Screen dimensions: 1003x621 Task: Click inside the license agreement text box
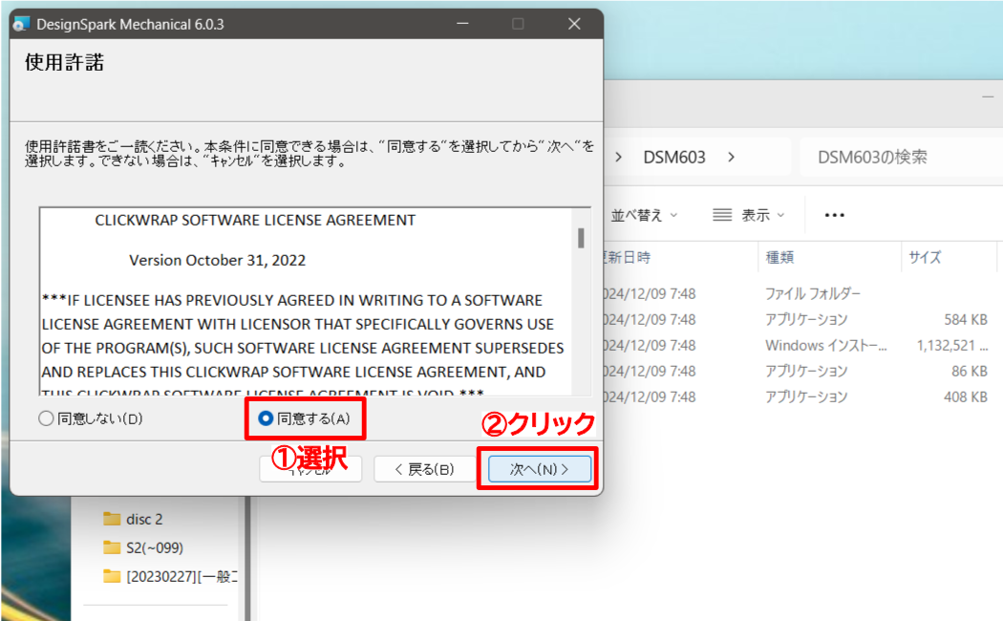pyautogui.click(x=306, y=301)
